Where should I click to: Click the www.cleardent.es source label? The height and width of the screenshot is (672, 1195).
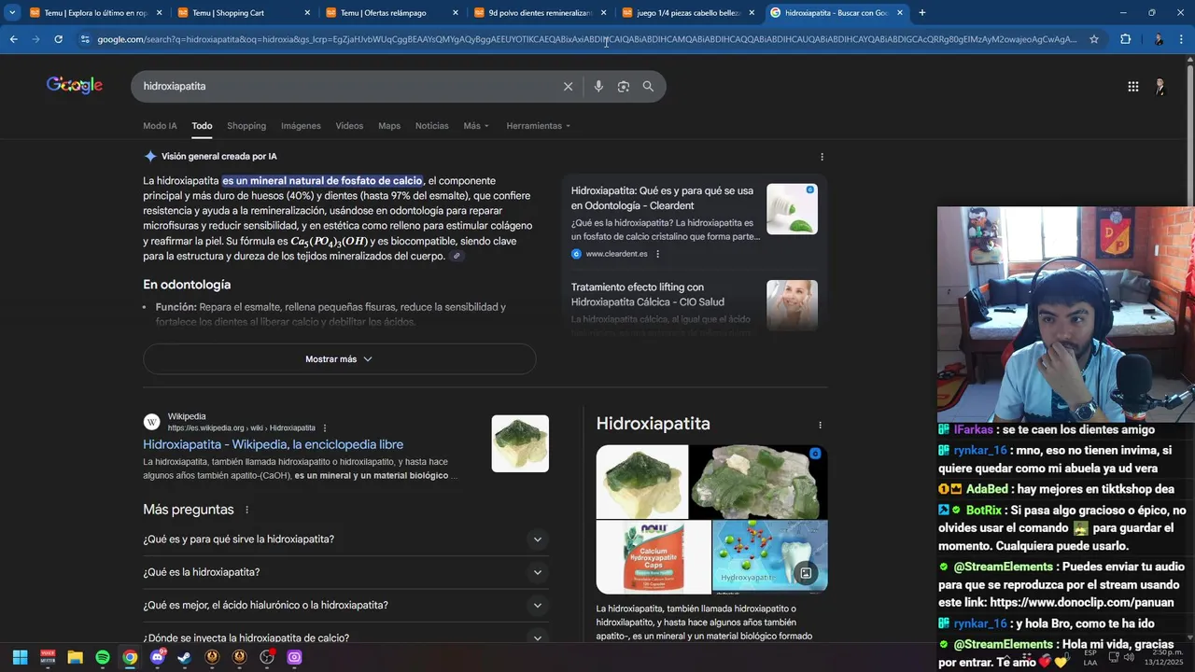coord(616,254)
